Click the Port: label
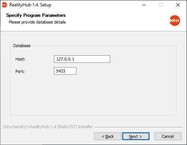 (x=20, y=71)
